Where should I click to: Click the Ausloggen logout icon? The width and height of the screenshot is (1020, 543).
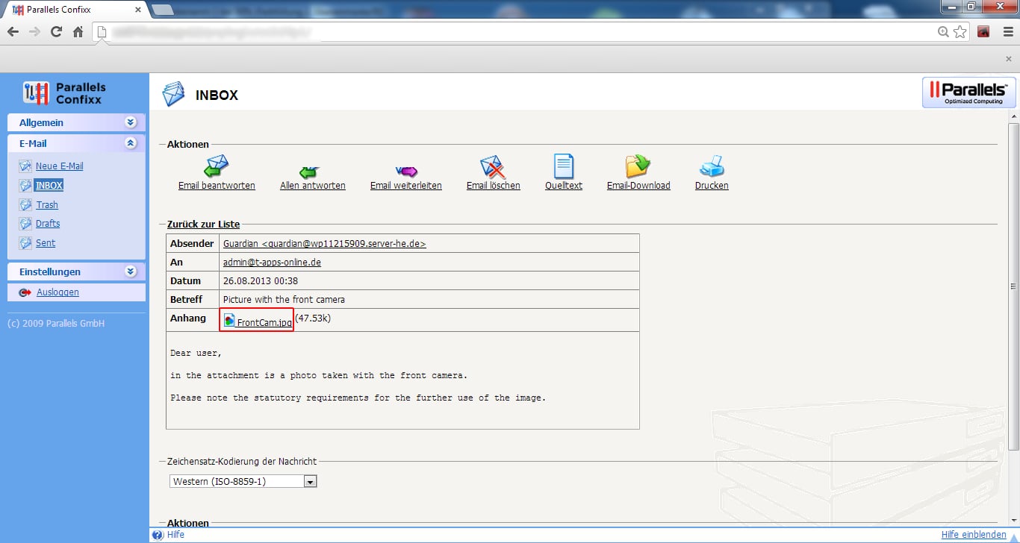25,292
